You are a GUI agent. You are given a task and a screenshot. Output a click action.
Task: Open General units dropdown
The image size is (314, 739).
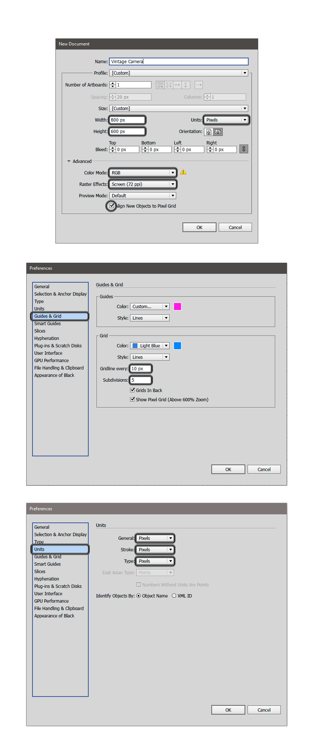(155, 538)
